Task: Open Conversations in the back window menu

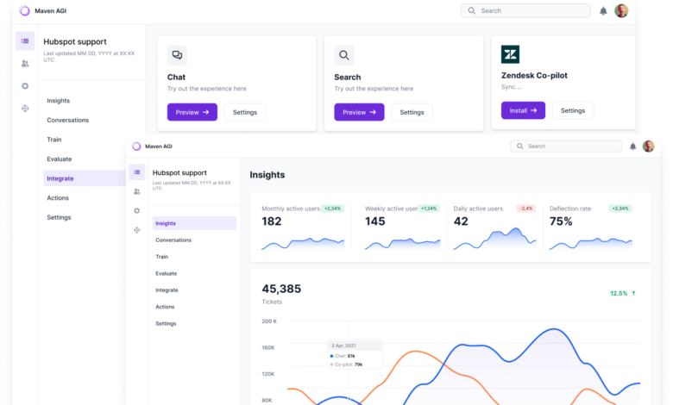Action: [68, 120]
